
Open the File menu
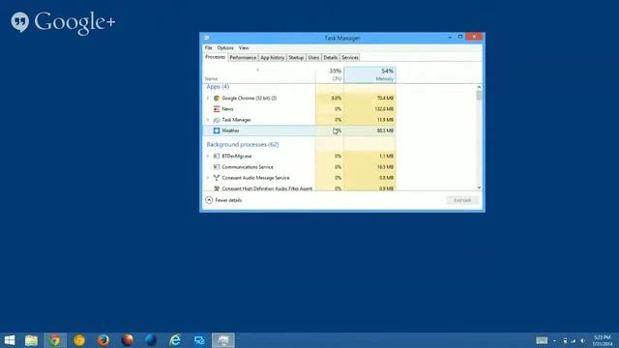tap(209, 47)
